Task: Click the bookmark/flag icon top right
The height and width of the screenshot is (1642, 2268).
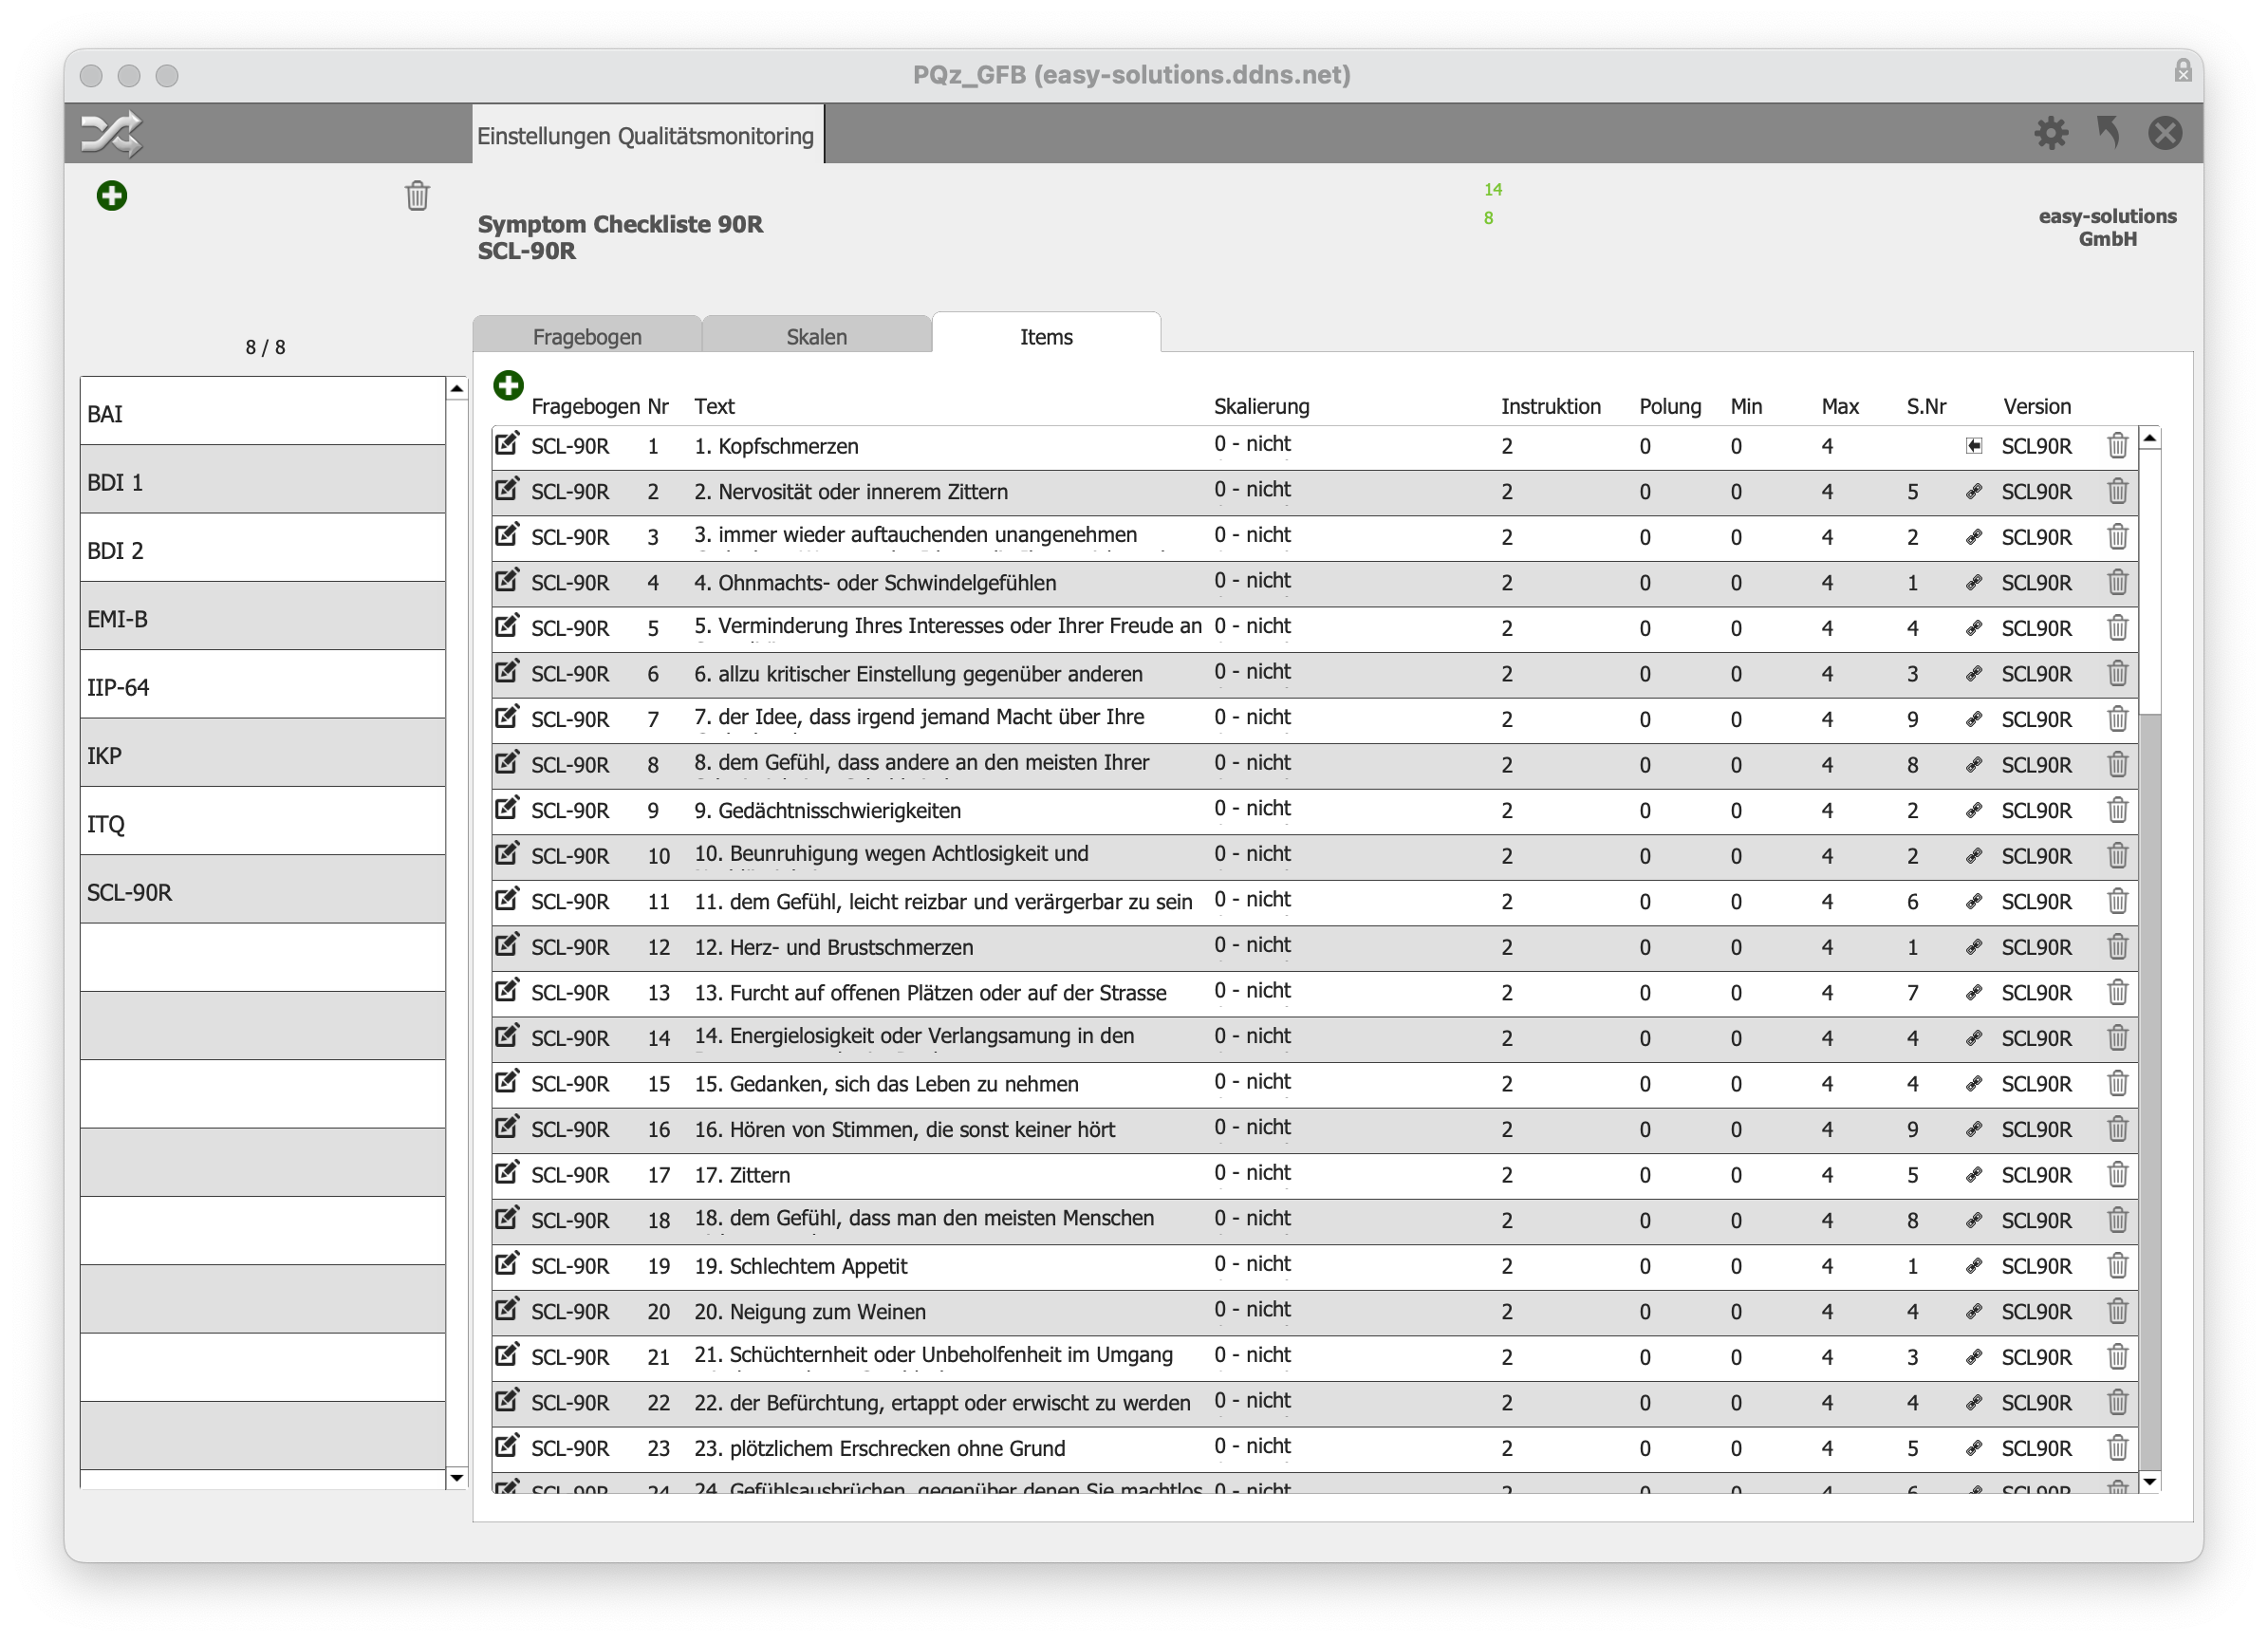Action: click(x=2108, y=132)
